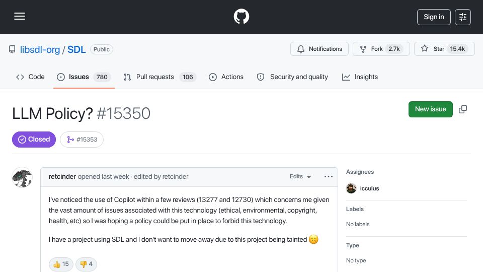This screenshot has height=272, width=483.
Task: Copy the issue link with the copy icon
Action: [463, 109]
